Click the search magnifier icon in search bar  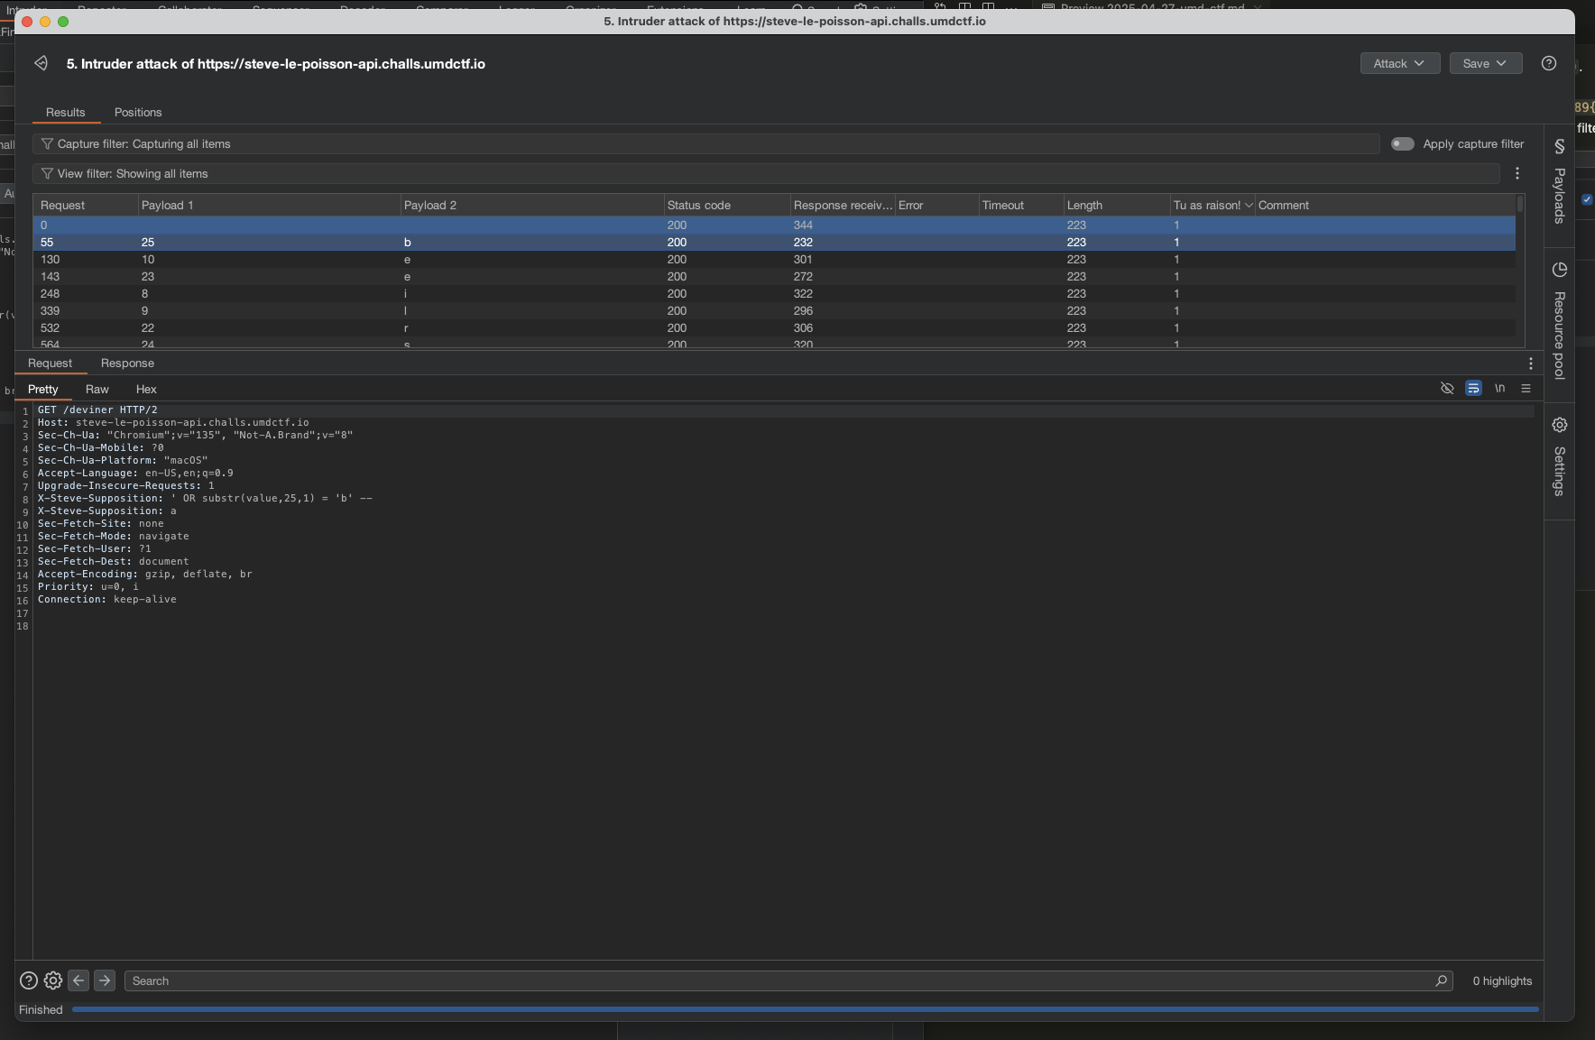click(x=1441, y=980)
